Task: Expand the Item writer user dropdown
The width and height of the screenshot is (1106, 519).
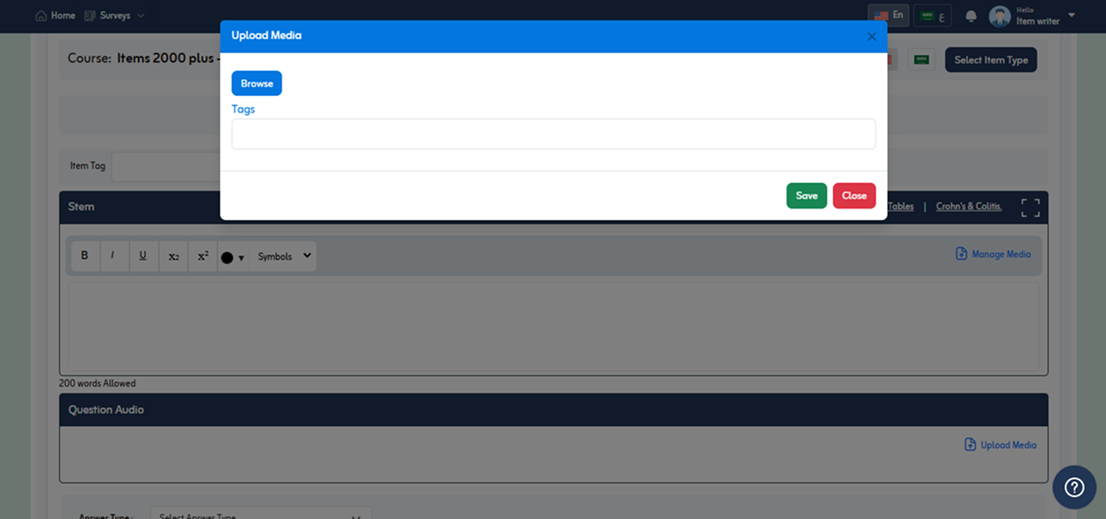Action: tap(1071, 15)
